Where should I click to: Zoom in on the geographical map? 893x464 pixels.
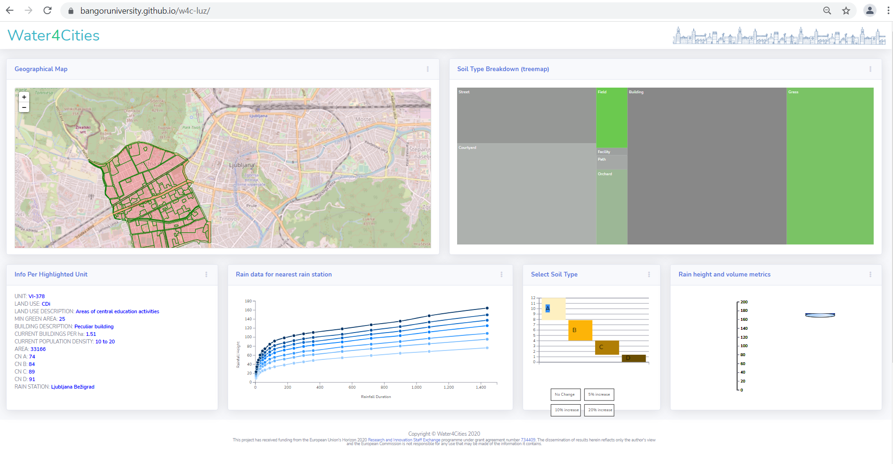(x=24, y=97)
